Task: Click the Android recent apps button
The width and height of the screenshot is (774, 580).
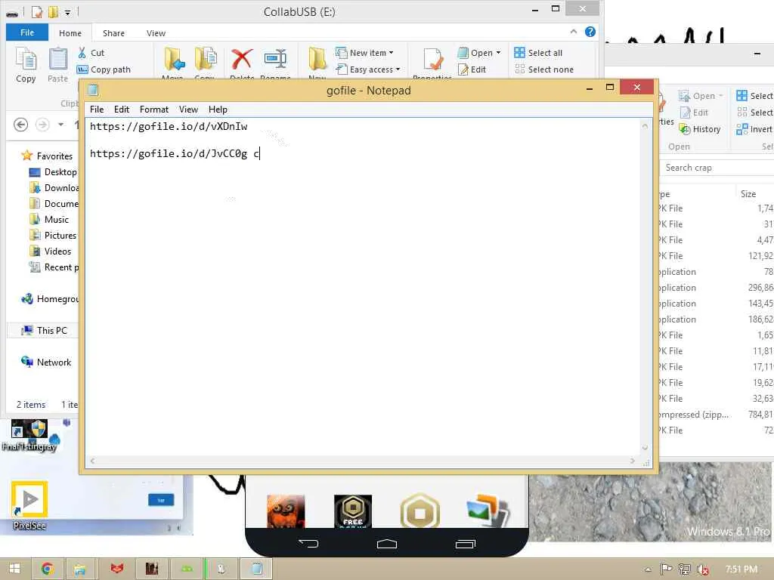Action: pyautogui.click(x=465, y=544)
